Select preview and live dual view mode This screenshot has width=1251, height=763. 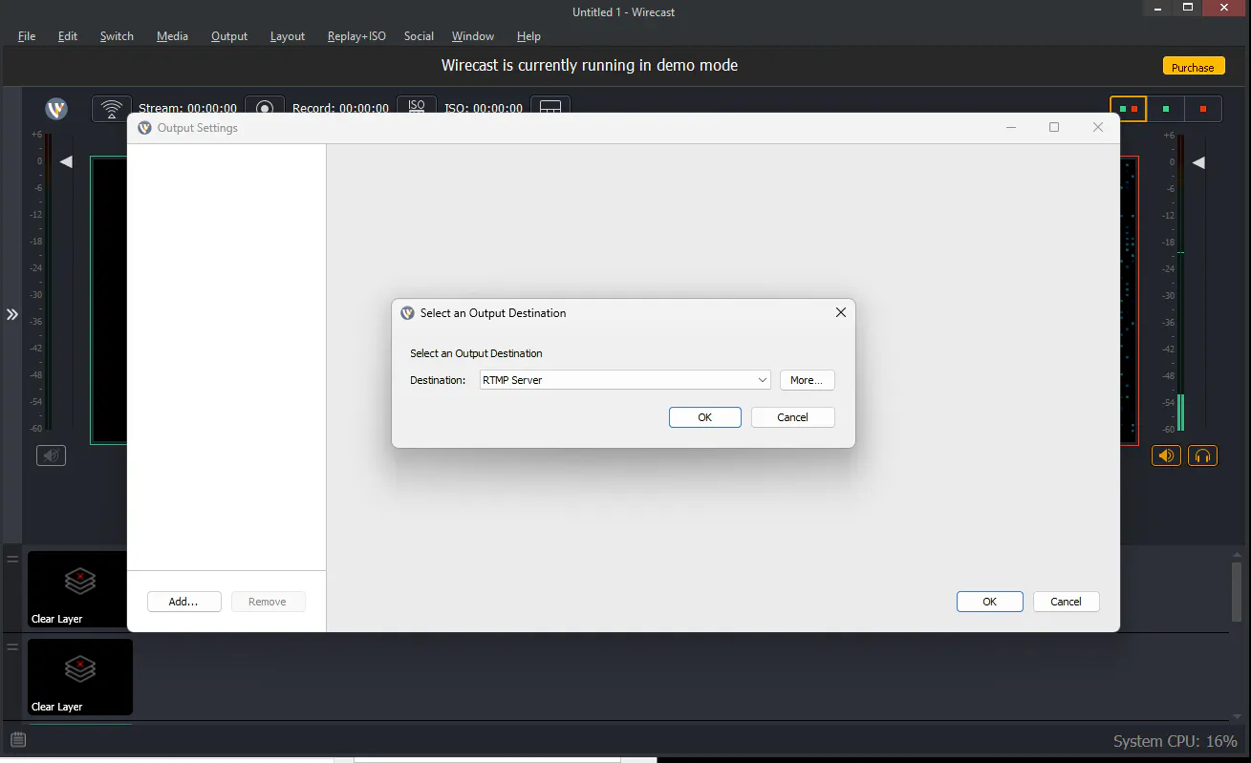click(1129, 109)
